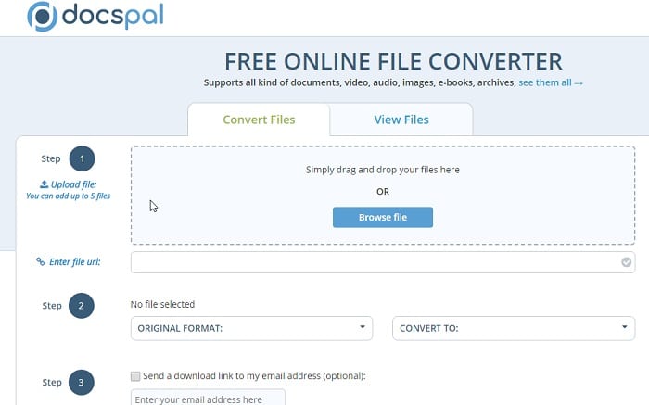The height and width of the screenshot is (405, 649).
Task: Switch to the View Files tab
Action: click(x=401, y=120)
